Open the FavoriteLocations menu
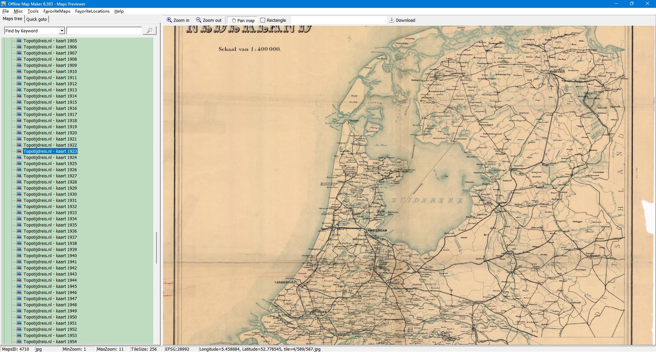Image resolution: width=656 pixels, height=352 pixels. pos(92,11)
